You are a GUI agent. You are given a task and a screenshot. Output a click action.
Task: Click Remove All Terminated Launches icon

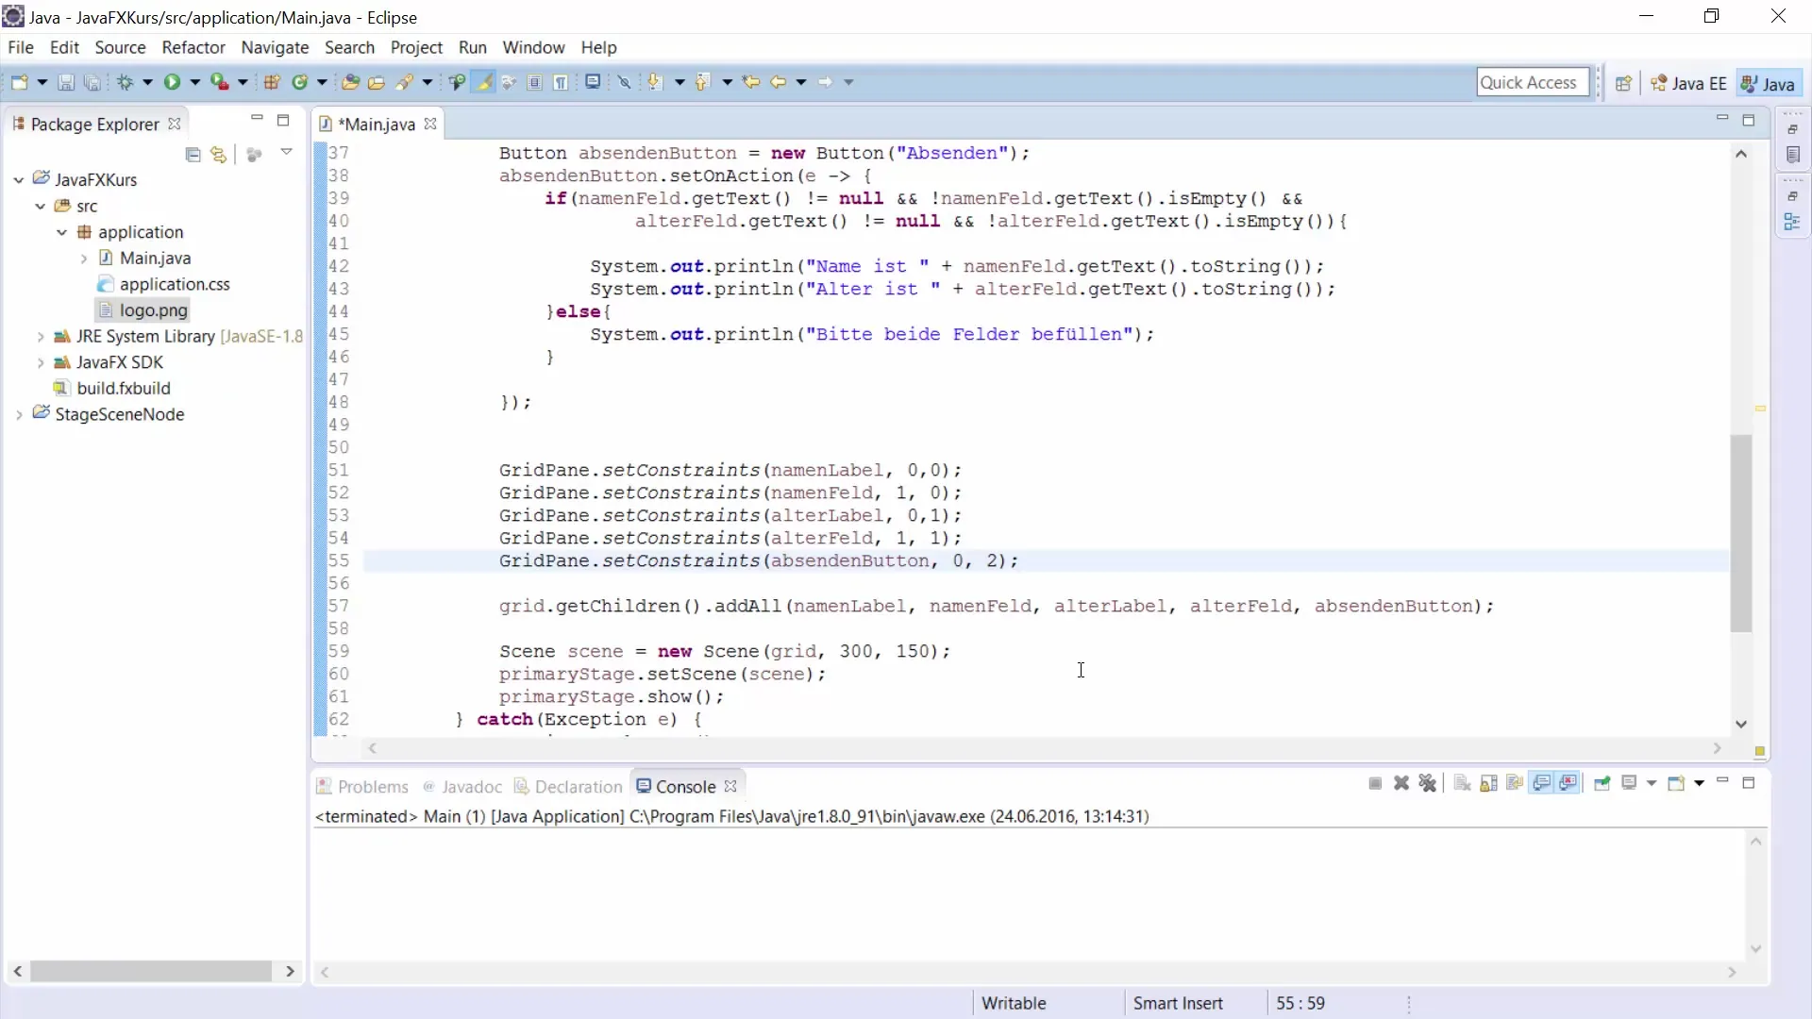[1428, 783]
